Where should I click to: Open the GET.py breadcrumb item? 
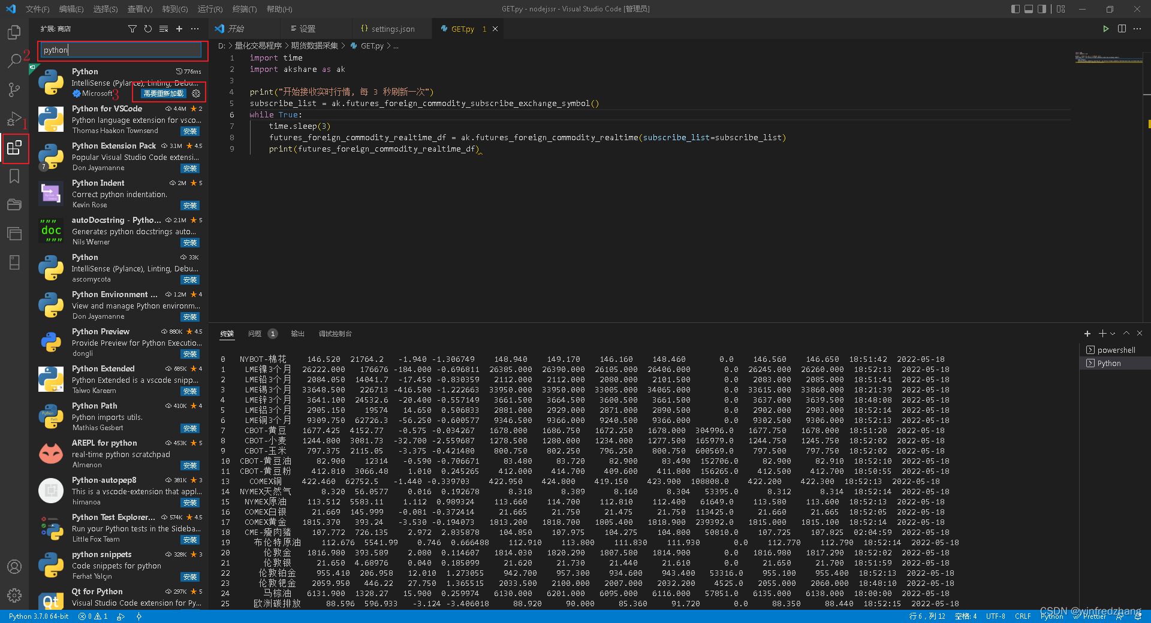coord(367,46)
